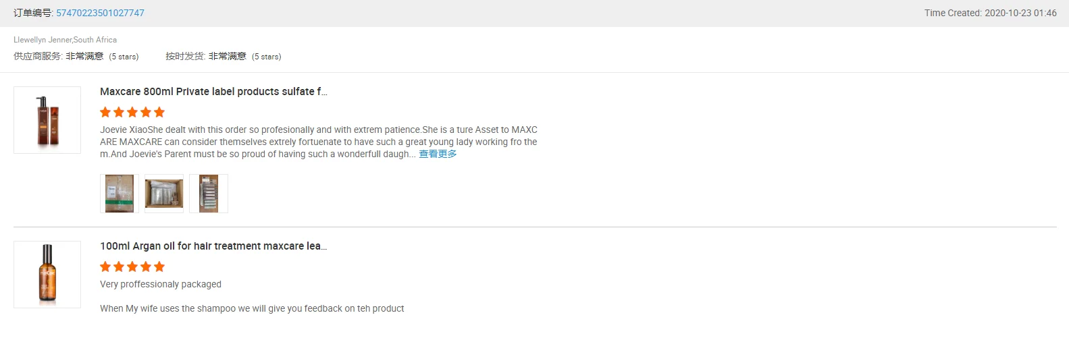The image size is (1069, 340).
Task: View first review photo of sealed box
Action: 120,194
